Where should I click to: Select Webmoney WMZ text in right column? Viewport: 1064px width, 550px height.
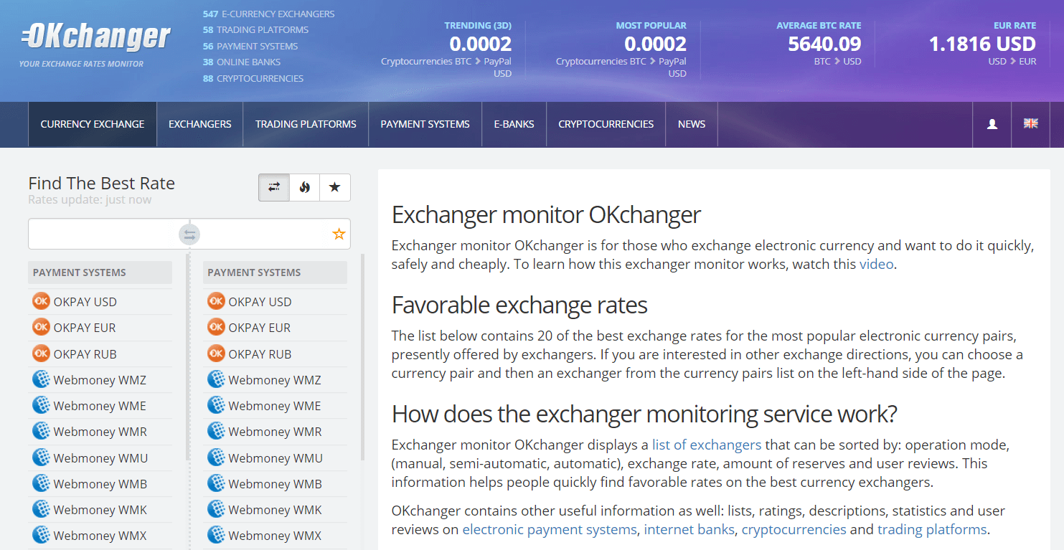pos(275,380)
